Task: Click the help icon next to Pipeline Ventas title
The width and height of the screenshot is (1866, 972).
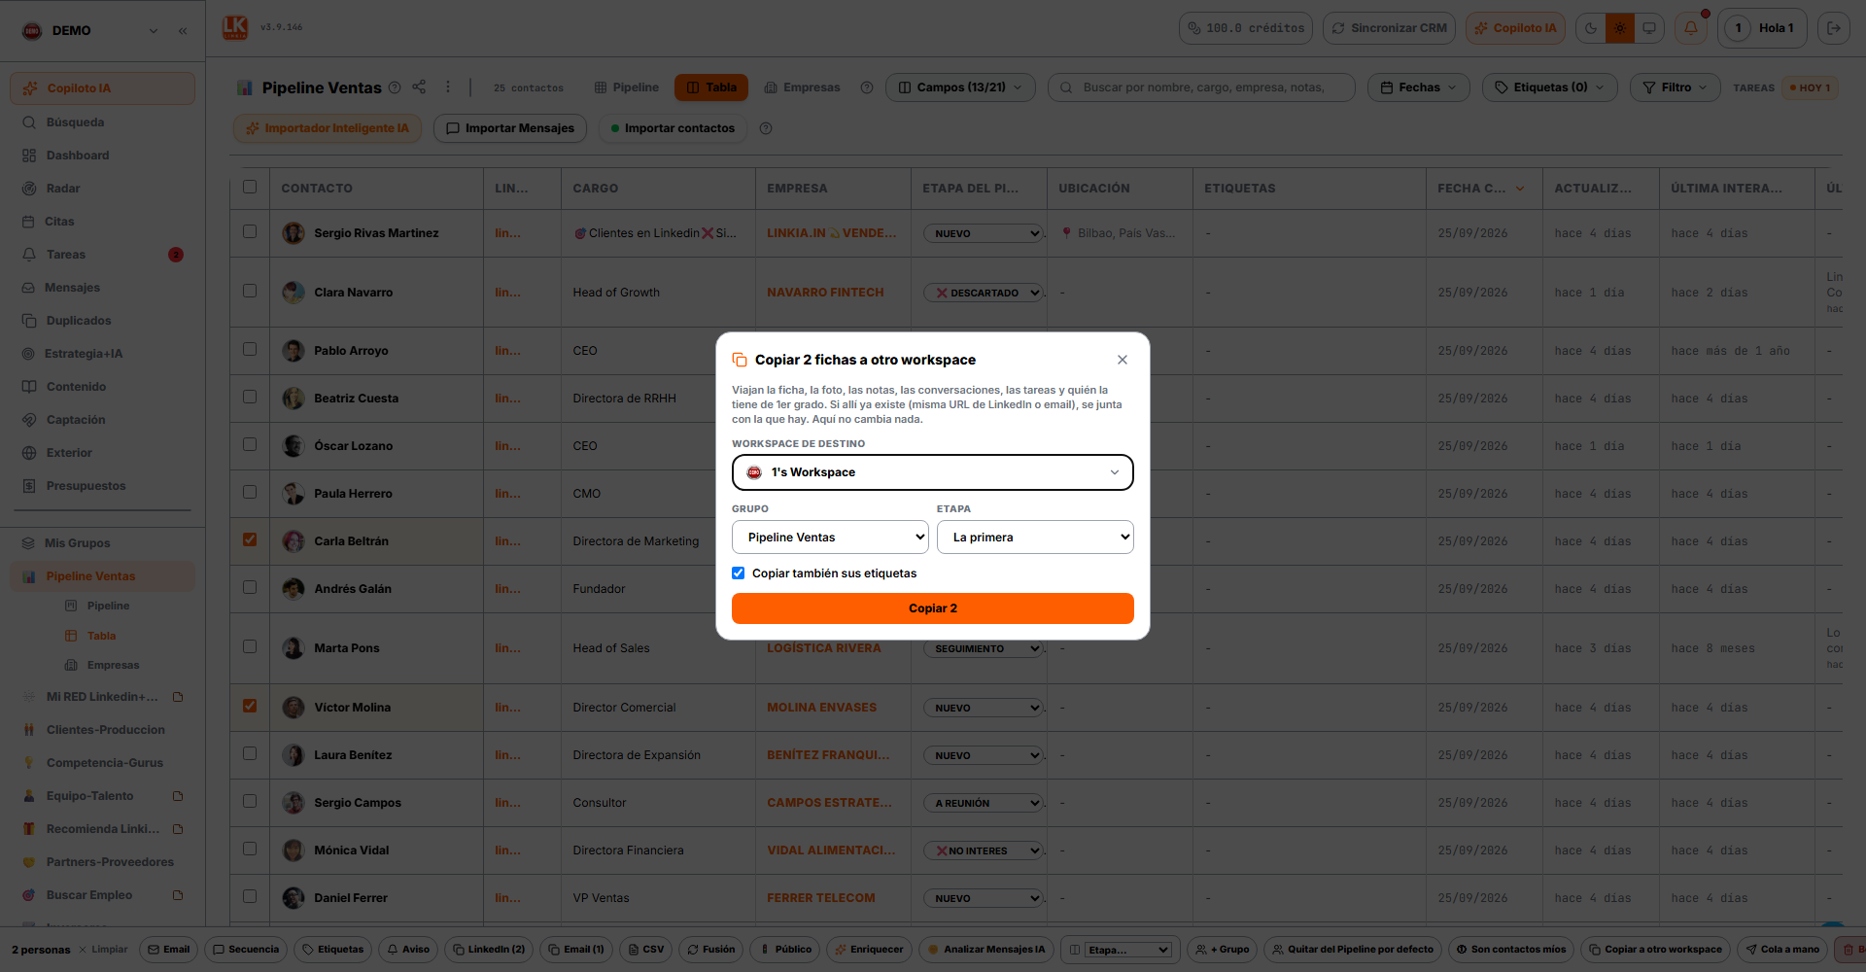Action: pos(395,87)
